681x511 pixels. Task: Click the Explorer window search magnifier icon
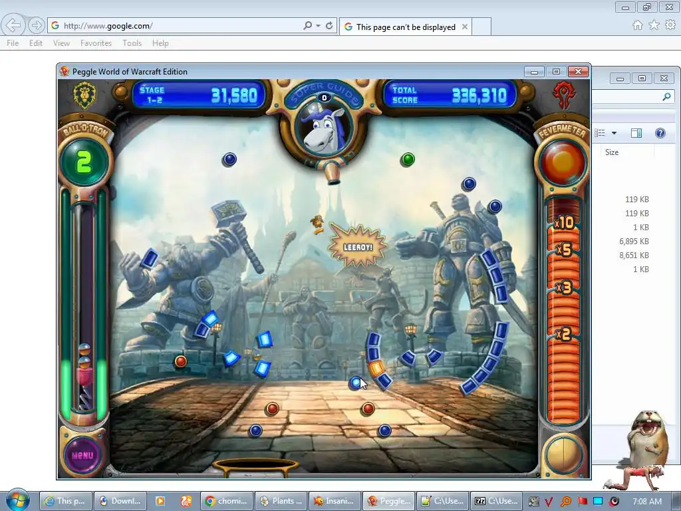coord(666,96)
